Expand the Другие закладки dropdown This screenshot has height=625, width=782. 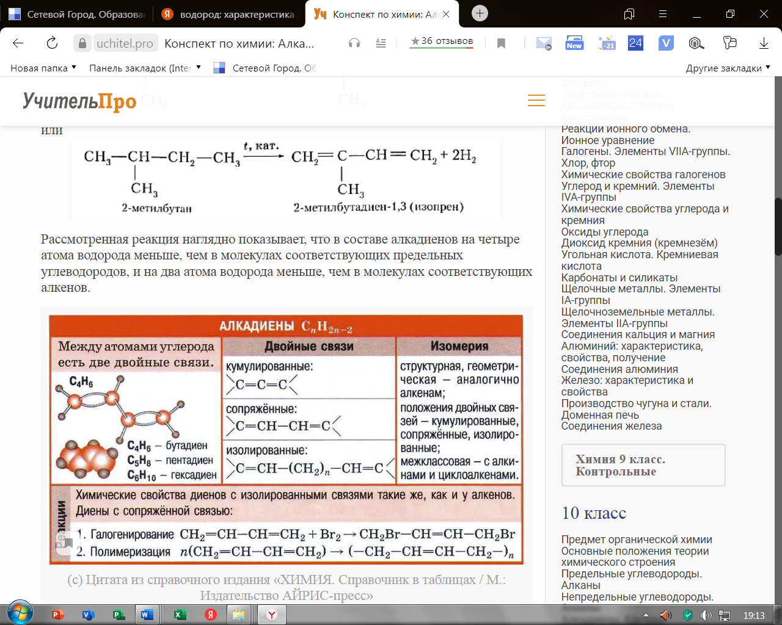coord(728,68)
